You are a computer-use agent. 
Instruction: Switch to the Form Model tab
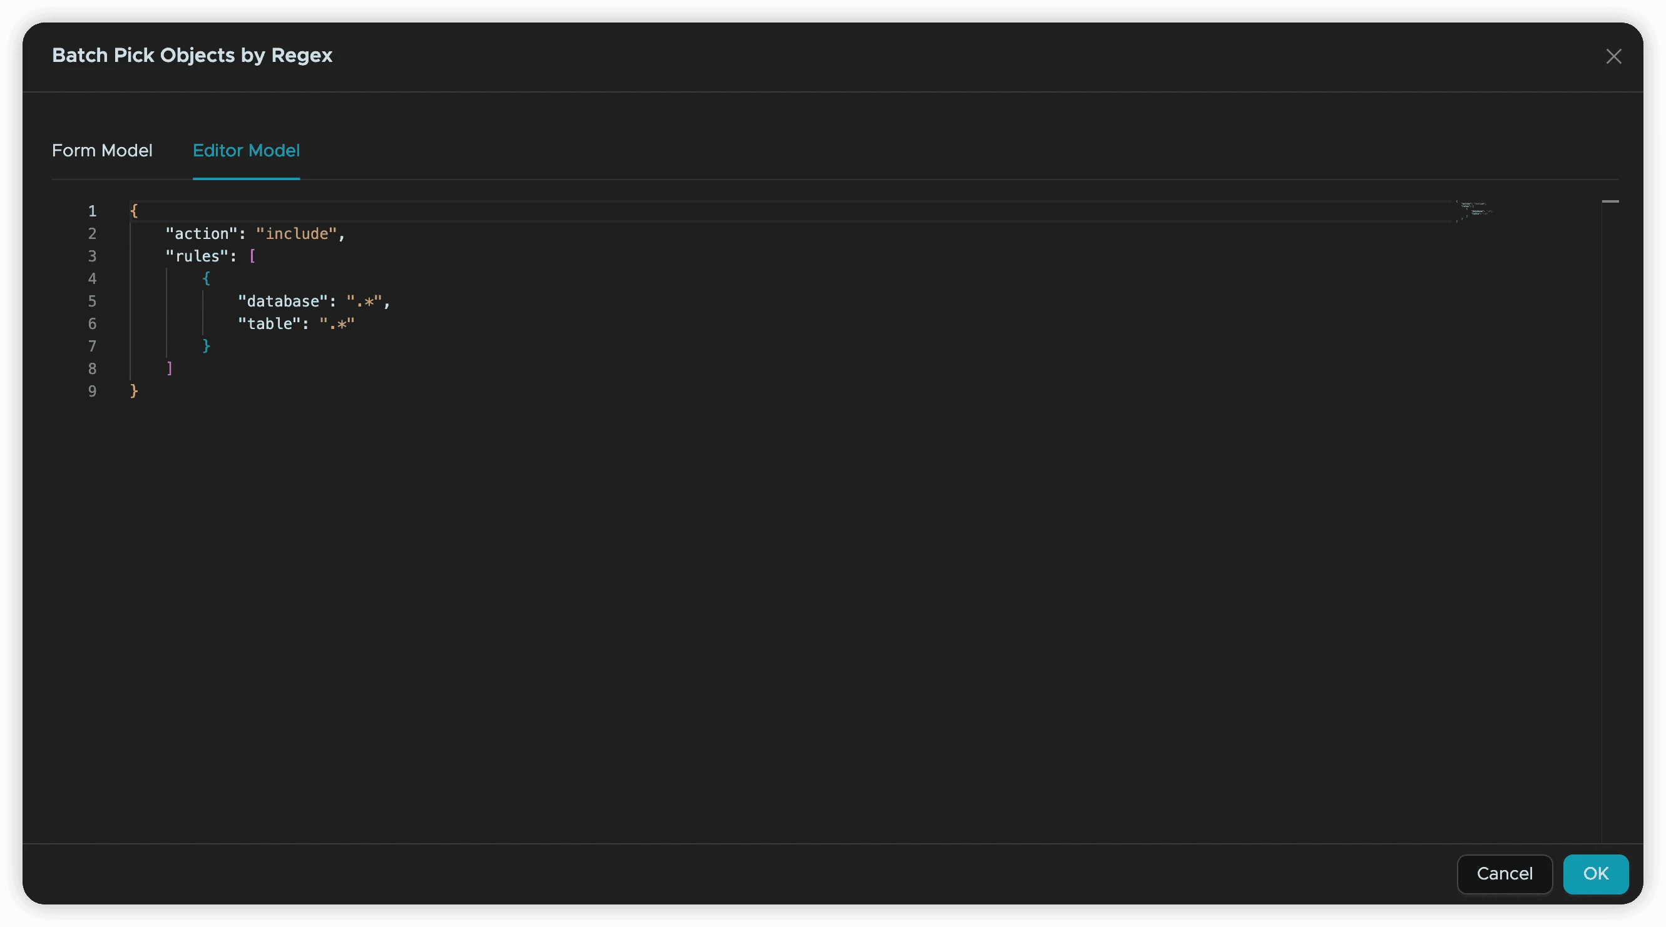coord(102,151)
